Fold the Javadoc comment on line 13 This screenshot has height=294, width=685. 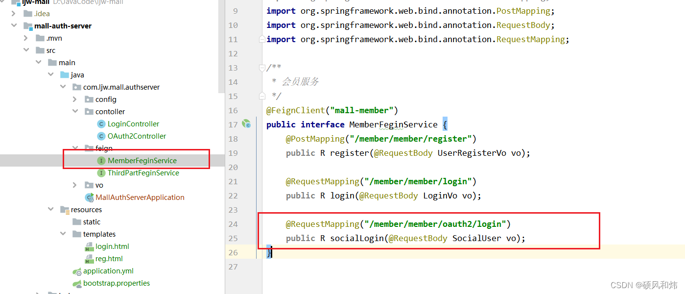[262, 68]
